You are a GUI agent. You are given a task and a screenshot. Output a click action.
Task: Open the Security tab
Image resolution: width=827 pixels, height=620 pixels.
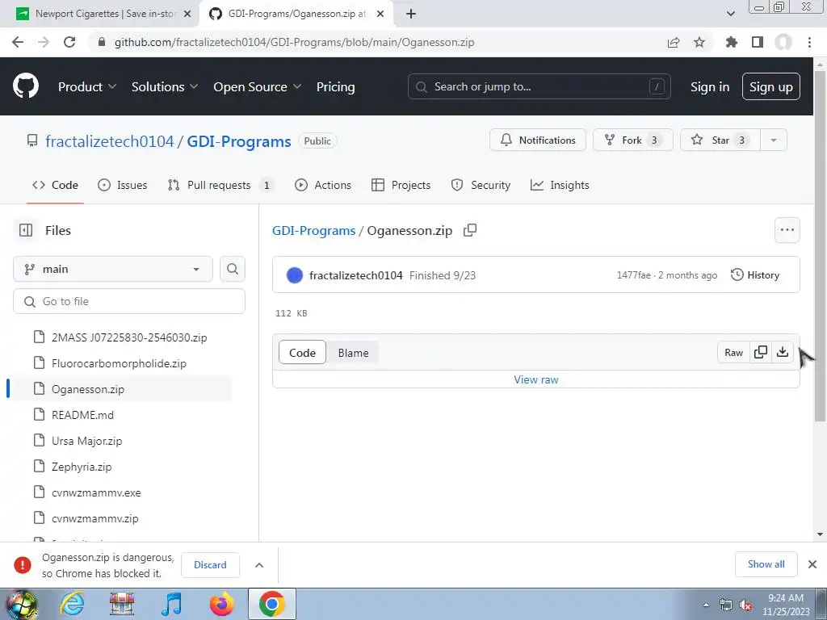[481, 185]
